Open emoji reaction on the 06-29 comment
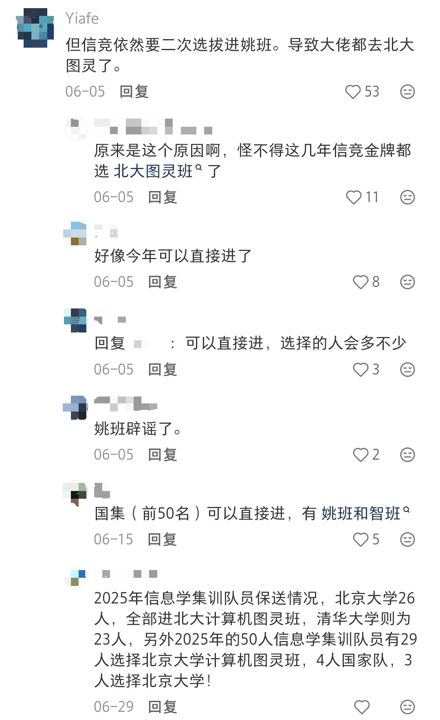This screenshot has width=440, height=720. [x=407, y=707]
